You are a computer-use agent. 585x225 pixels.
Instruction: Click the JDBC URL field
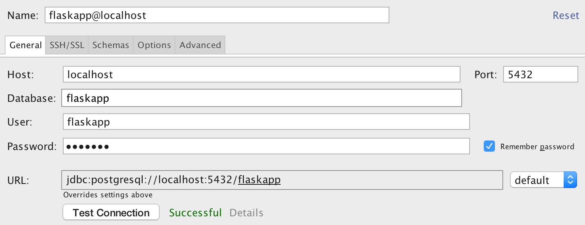click(x=282, y=180)
